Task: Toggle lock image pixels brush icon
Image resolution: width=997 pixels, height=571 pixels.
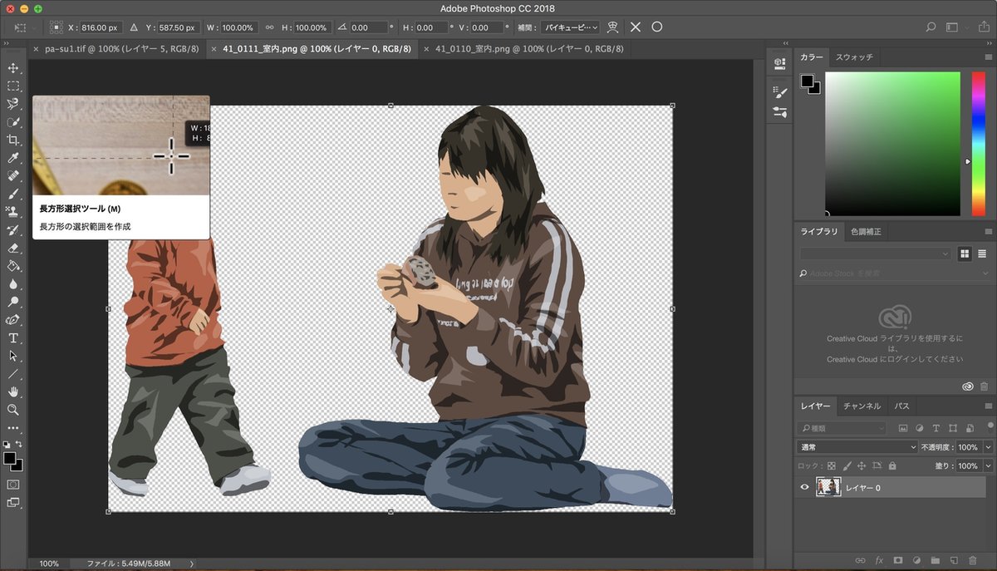Action: pos(847,466)
